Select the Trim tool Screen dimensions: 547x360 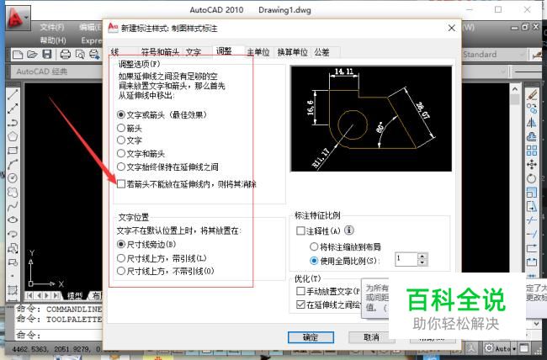[532, 220]
